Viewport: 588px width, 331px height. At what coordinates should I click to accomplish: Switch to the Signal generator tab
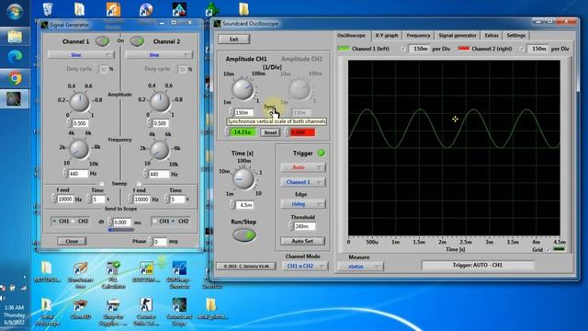tap(458, 35)
